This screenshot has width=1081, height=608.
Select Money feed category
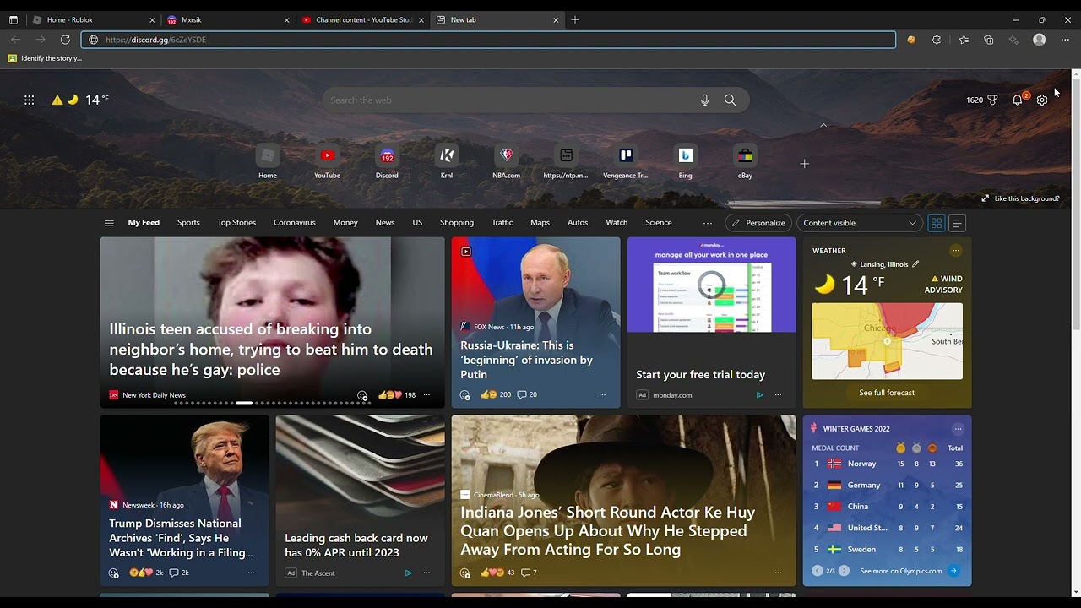[x=345, y=223]
